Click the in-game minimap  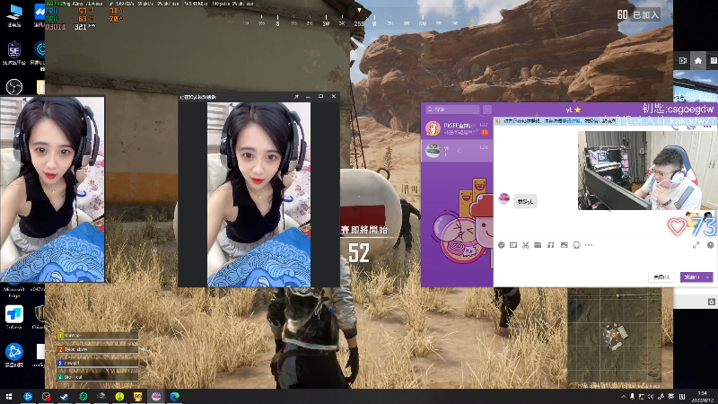[x=614, y=335]
